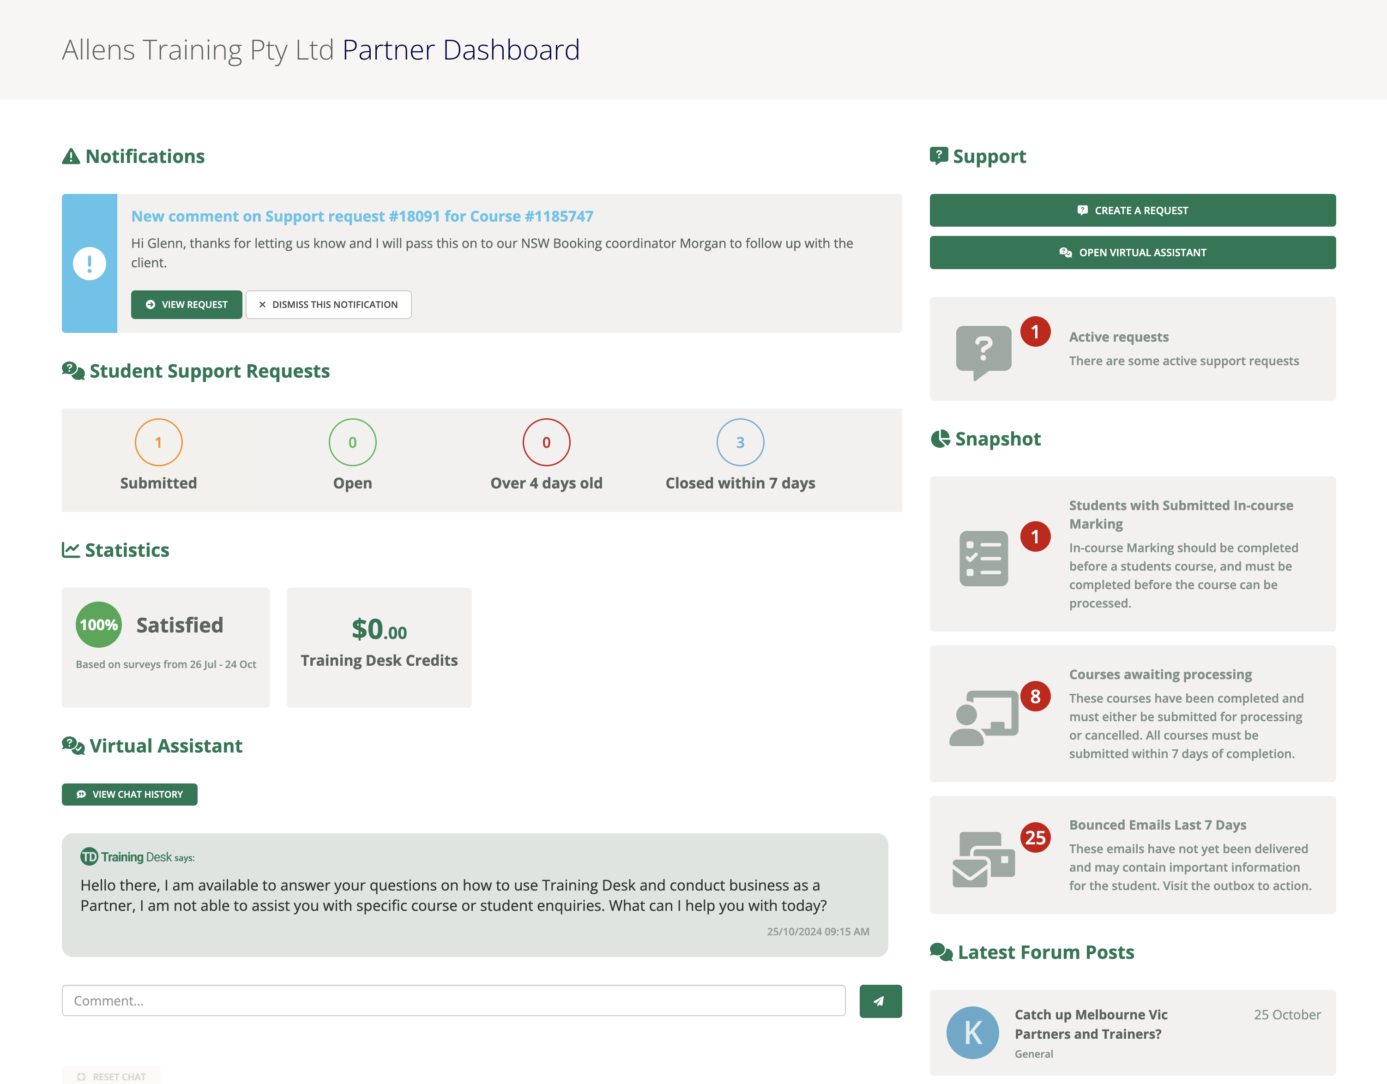Screen dimensions: 1387x1084
Task: Open the Virtual Assistant chat
Action: tap(1133, 252)
